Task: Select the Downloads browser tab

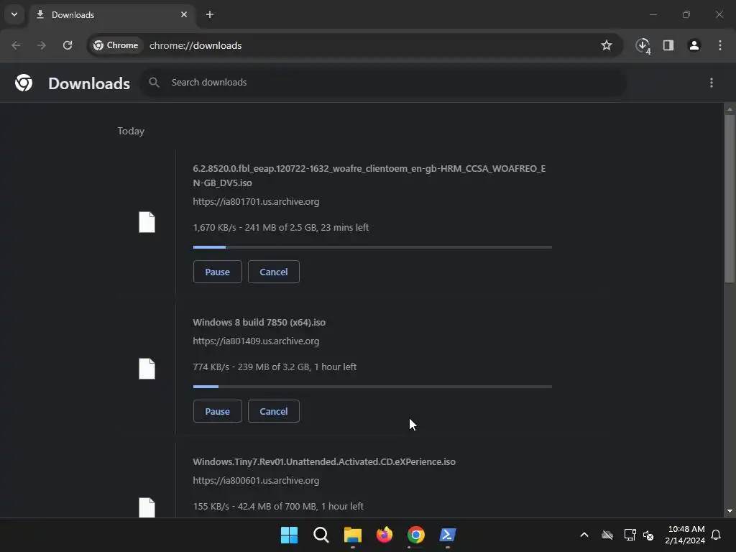Action: 111,14
